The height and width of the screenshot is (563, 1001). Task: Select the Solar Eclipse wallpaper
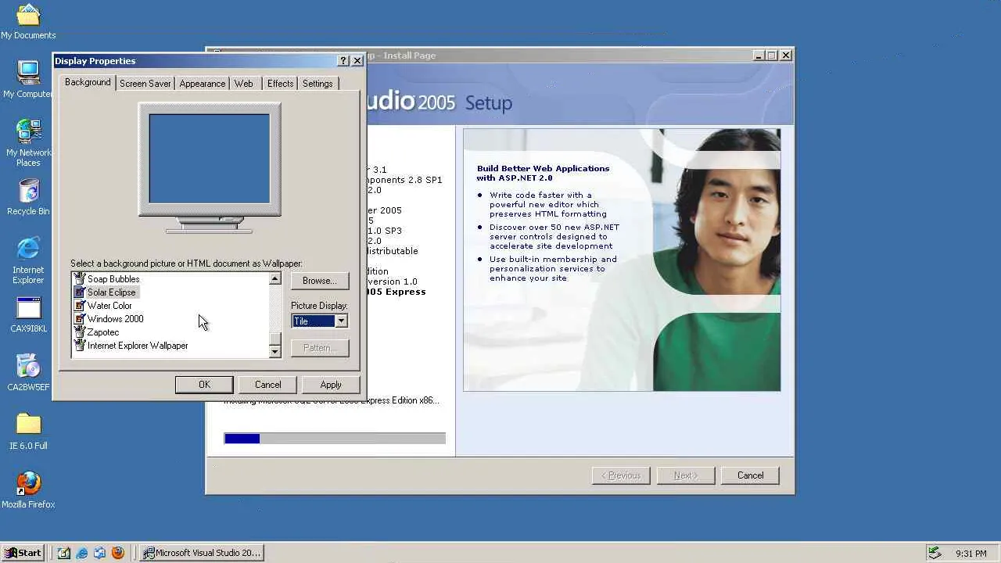click(112, 292)
